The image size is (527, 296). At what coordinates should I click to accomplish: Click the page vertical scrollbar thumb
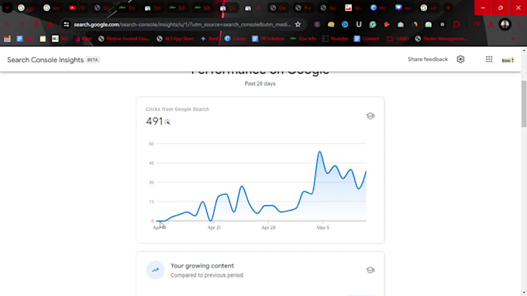click(x=524, y=104)
